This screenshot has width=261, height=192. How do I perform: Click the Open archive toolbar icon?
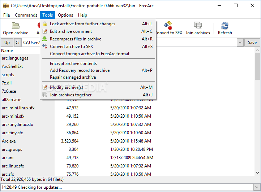point(16,26)
